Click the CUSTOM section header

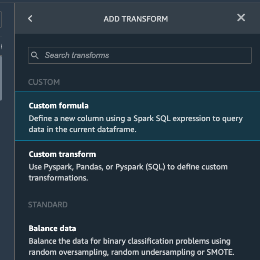(44, 82)
